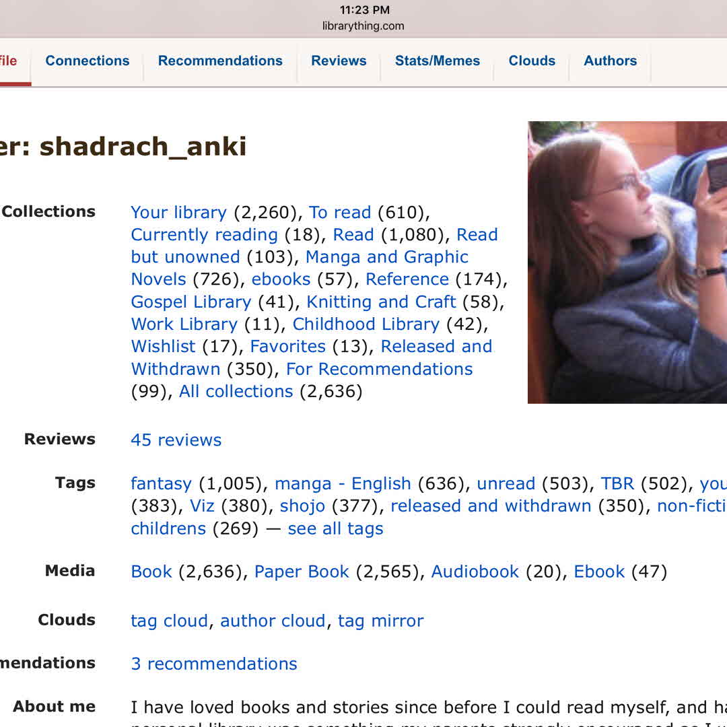View the tag mirror link
The image size is (727, 727).
pyautogui.click(x=380, y=621)
